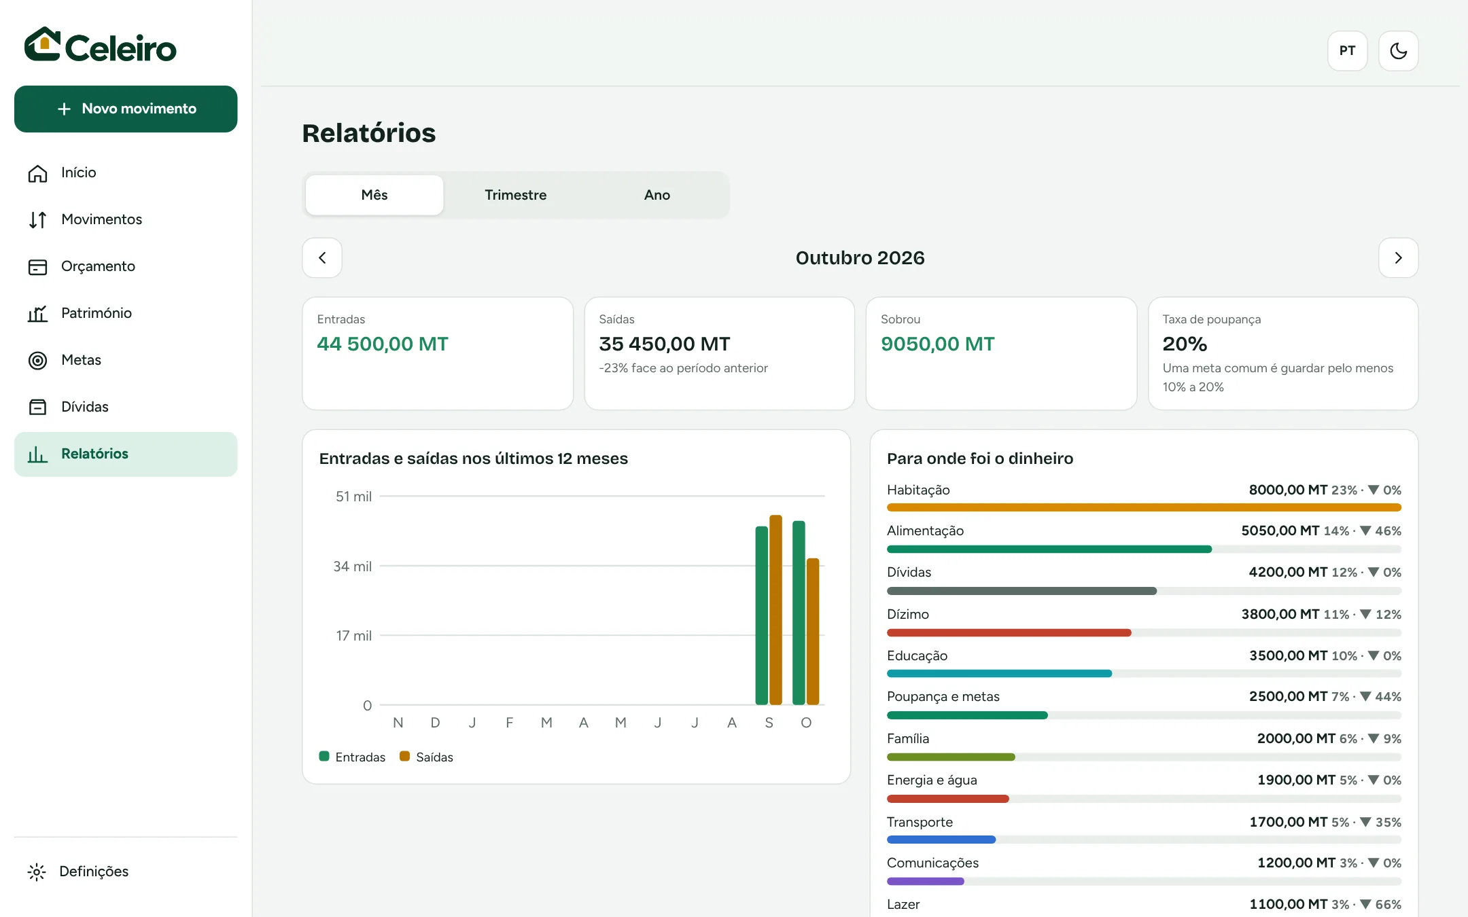1468x917 pixels.
Task: Click the Alimentação green progress bar
Action: coord(1049,550)
